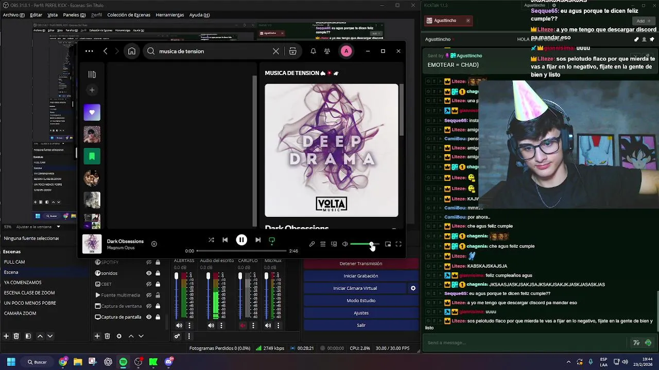Open Spotify three-dot menu
Image resolution: width=659 pixels, height=370 pixels.
[89, 51]
